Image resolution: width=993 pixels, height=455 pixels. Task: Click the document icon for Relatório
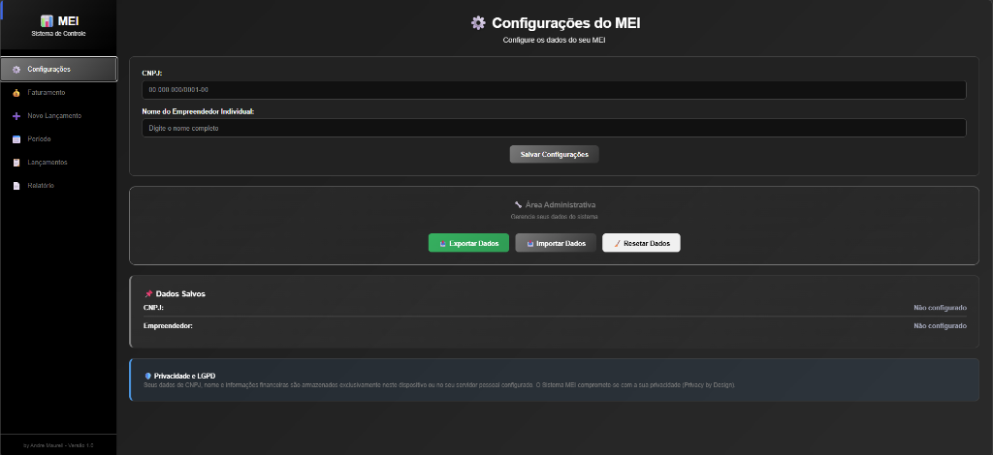pyautogui.click(x=16, y=186)
